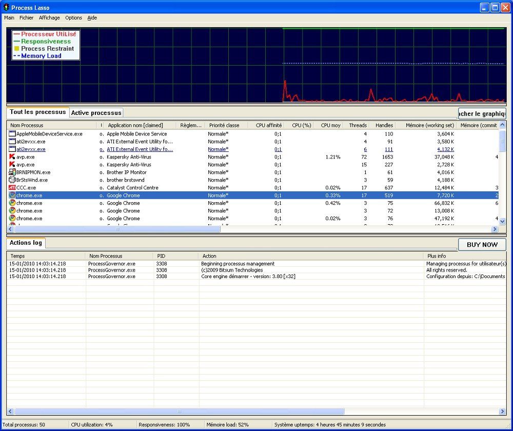Switch to Tout les processus tab

coord(37,112)
